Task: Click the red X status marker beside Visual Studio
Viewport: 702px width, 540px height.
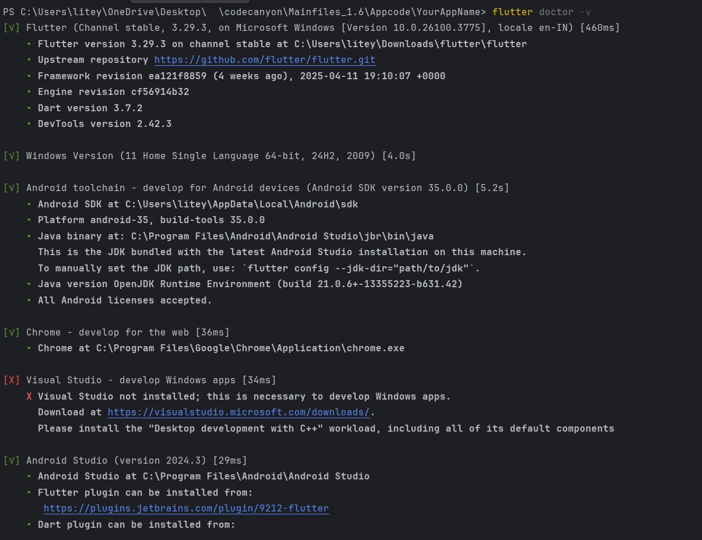Action: [12, 380]
